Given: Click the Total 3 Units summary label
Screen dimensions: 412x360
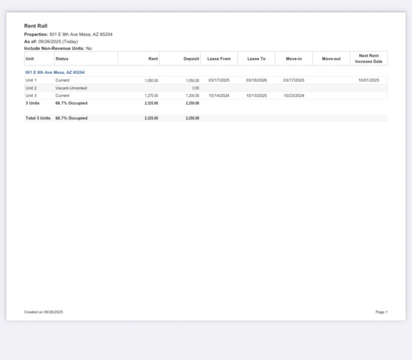Looking at the screenshot, I should pos(38,118).
